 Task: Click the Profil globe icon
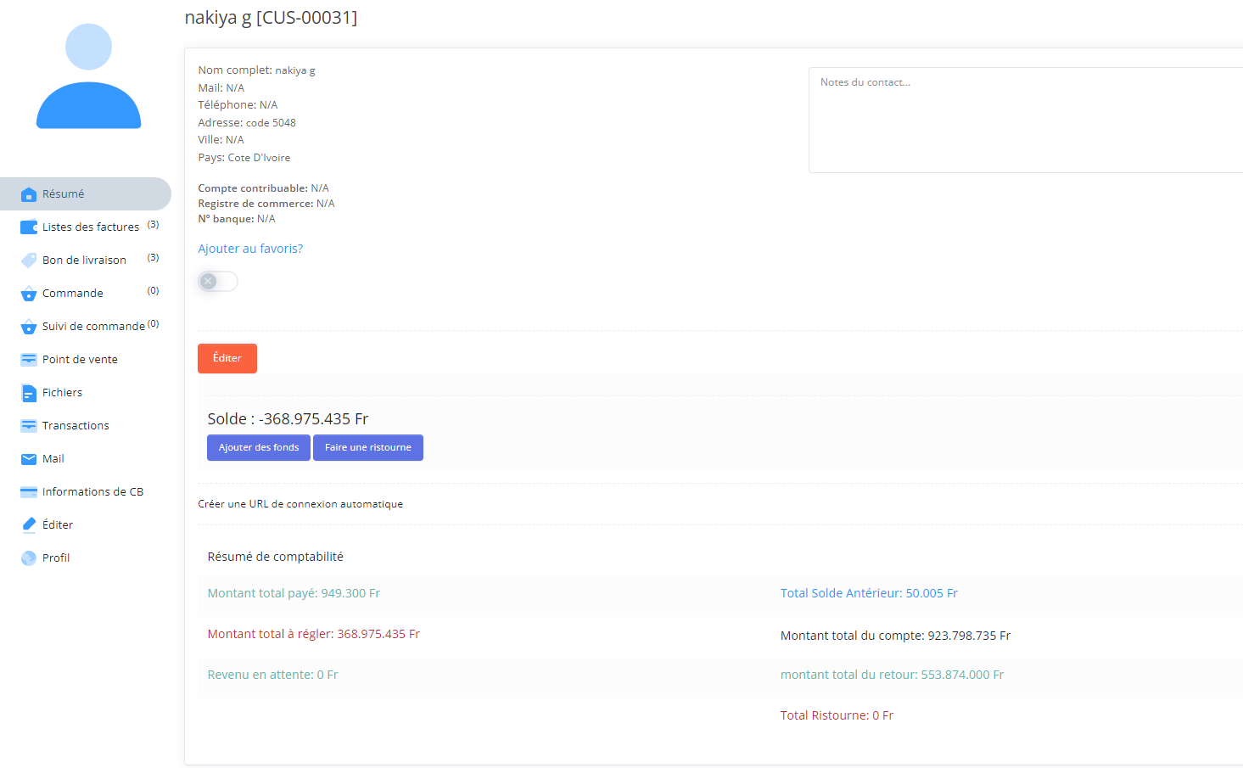(28, 558)
